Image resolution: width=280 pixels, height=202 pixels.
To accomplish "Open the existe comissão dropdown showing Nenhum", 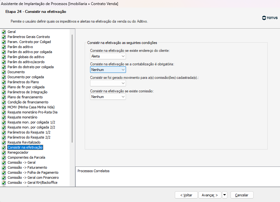I will (x=108, y=97).
